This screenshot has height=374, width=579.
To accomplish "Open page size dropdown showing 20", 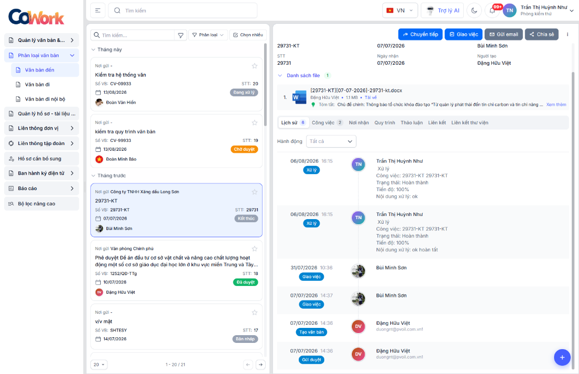I will click(x=99, y=364).
